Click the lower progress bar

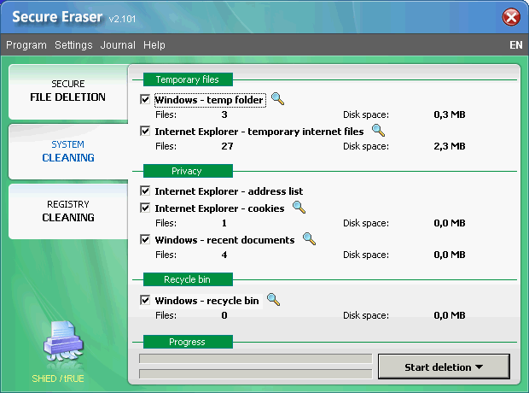pos(255,373)
